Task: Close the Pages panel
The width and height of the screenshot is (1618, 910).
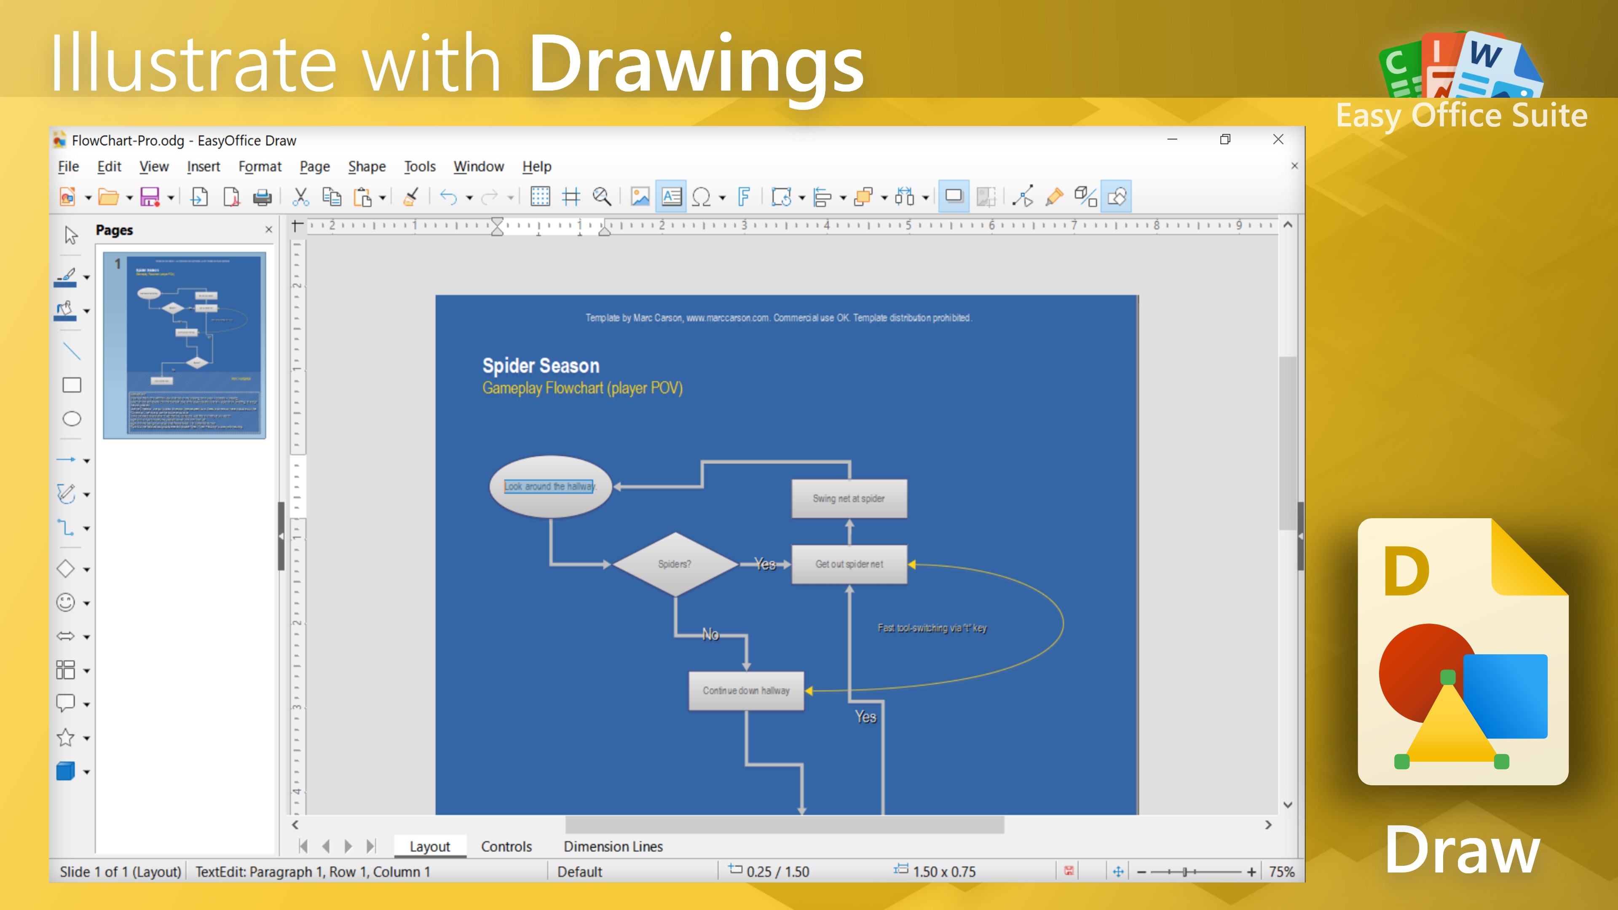Action: click(x=269, y=229)
